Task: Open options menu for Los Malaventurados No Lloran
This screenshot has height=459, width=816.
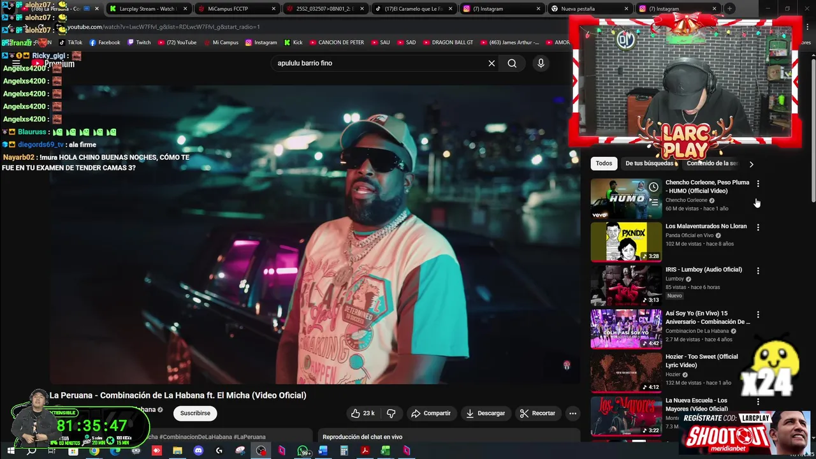Action: click(758, 227)
